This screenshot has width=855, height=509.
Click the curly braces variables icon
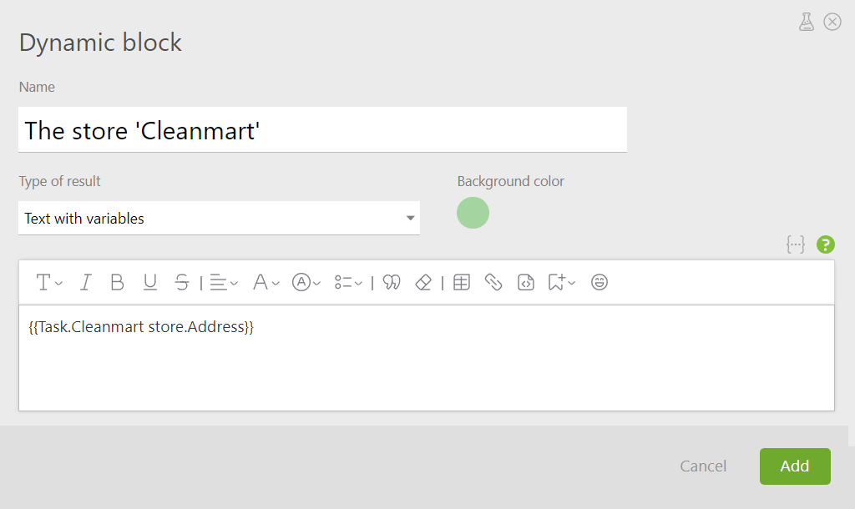(x=796, y=244)
